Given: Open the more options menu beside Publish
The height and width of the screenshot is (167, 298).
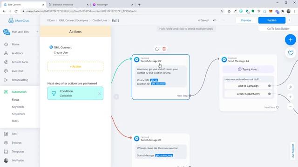Looking at the screenshot, I should point(289,20).
